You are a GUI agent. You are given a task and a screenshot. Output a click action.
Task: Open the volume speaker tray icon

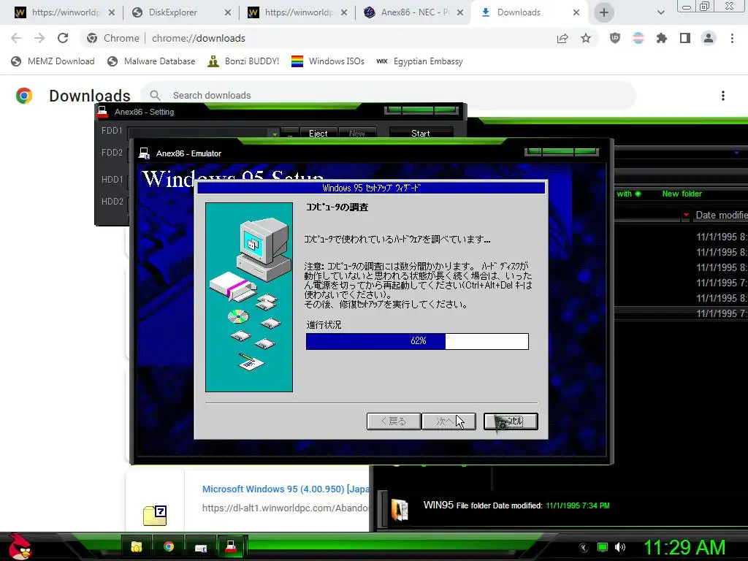click(x=620, y=547)
